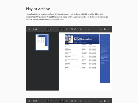Open annotation draw tool in 01.pdf toolbar
This screenshot has width=138, height=103.
(x=80, y=29)
